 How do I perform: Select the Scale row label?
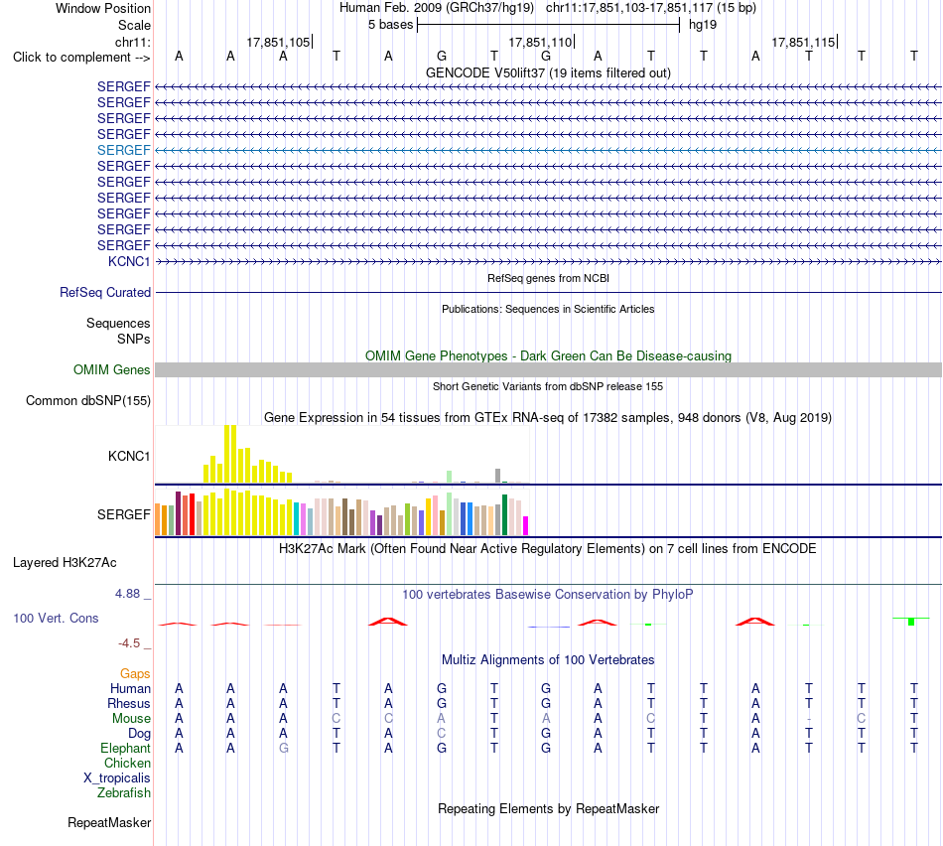[134, 25]
